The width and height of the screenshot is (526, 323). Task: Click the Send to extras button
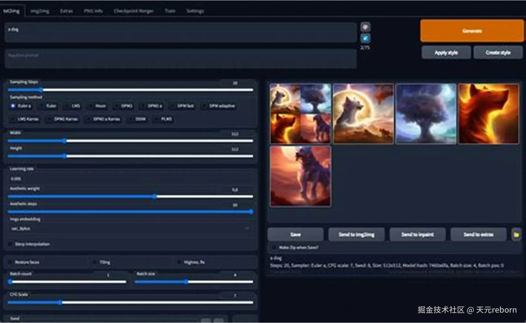pos(478,234)
